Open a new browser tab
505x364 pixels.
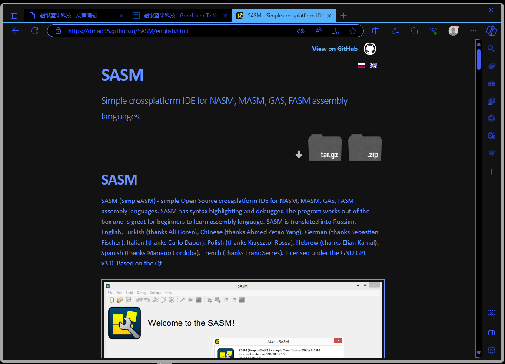(344, 16)
